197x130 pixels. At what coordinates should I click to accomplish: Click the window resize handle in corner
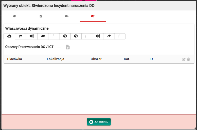pos(195,128)
